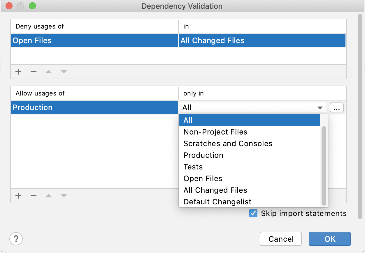The width and height of the screenshot is (365, 253).
Task: Remove the selected Deny usages rule
Action: coord(34,72)
